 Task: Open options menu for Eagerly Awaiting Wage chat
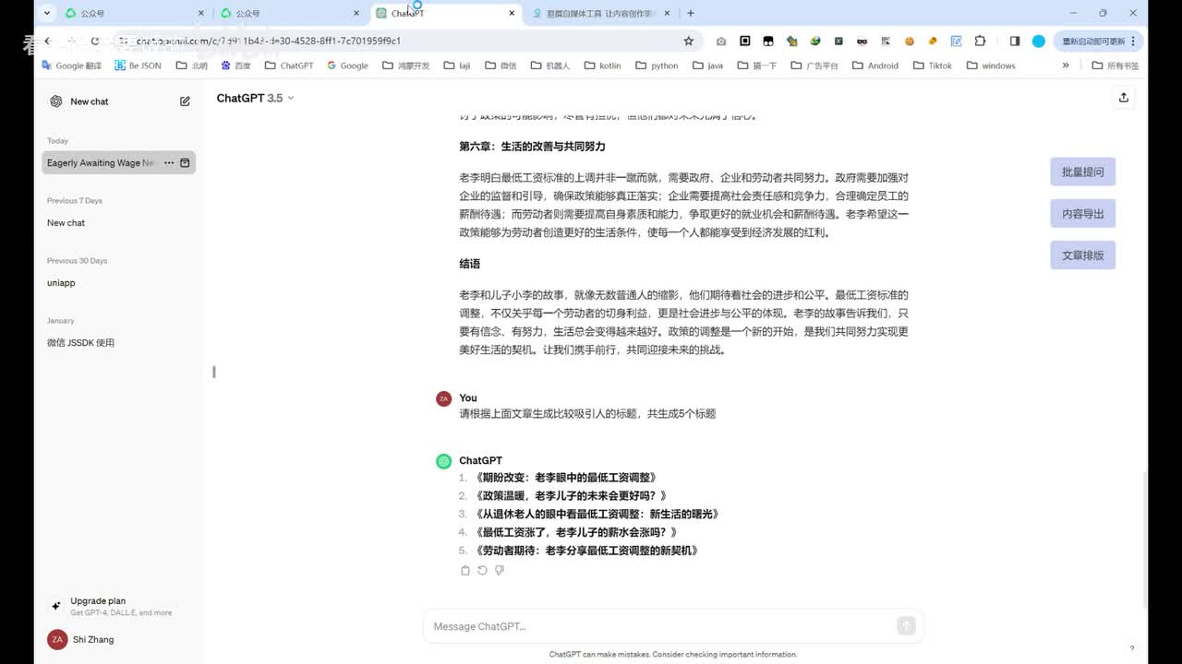[169, 163]
